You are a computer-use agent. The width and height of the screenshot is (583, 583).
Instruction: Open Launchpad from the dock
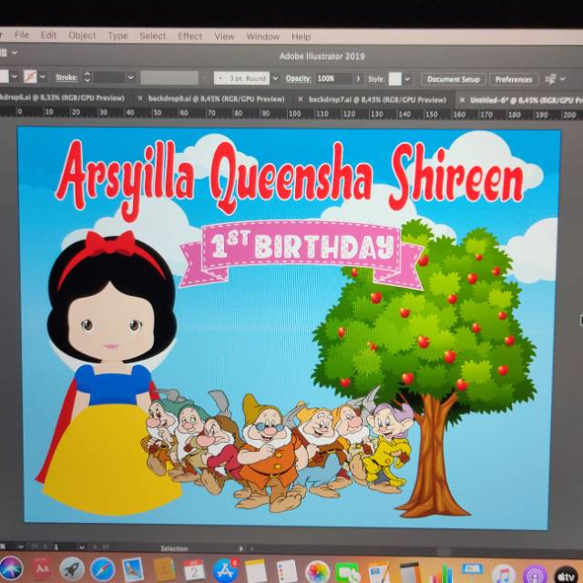pos(72,568)
